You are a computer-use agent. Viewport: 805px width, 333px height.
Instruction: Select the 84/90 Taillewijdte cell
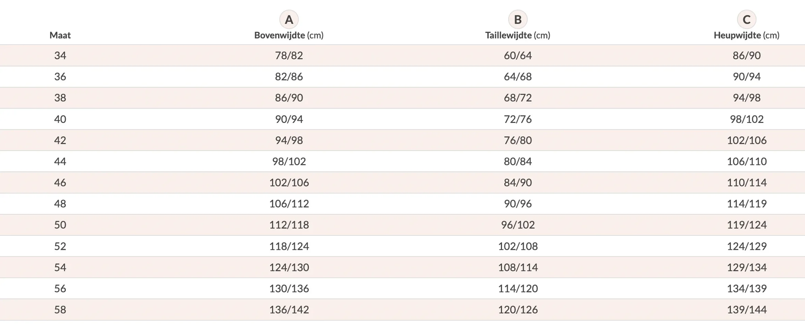click(518, 182)
